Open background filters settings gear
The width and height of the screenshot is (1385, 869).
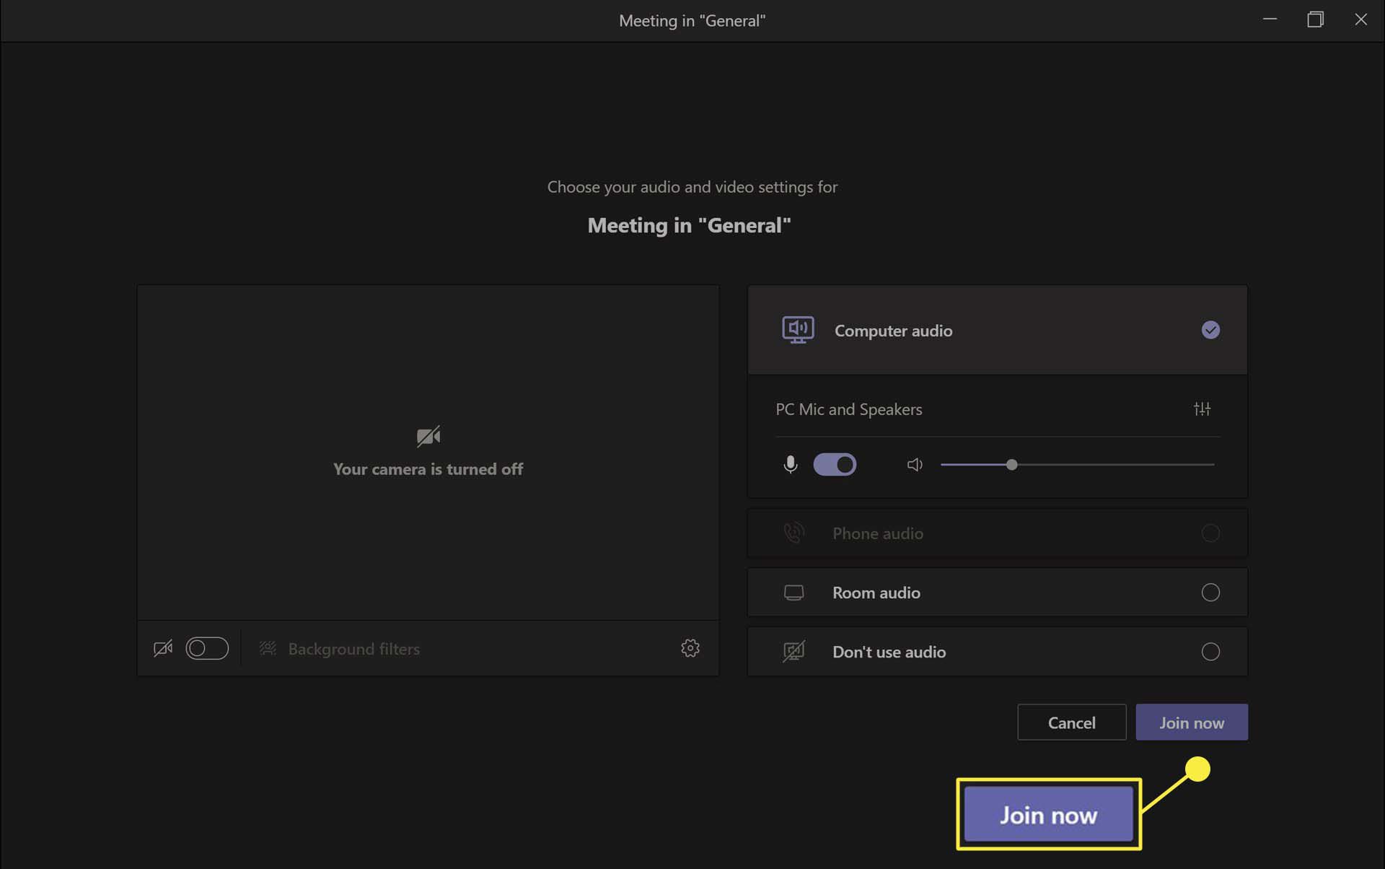[690, 649]
